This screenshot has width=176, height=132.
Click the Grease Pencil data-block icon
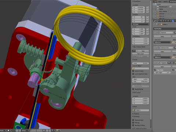click(133, 51)
